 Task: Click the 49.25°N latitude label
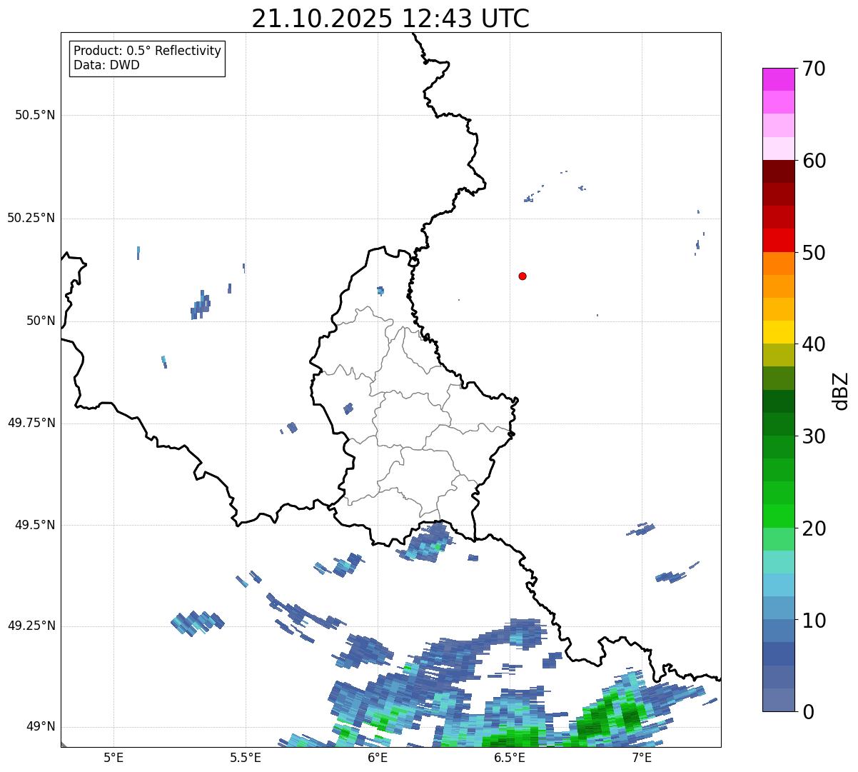[31, 626]
